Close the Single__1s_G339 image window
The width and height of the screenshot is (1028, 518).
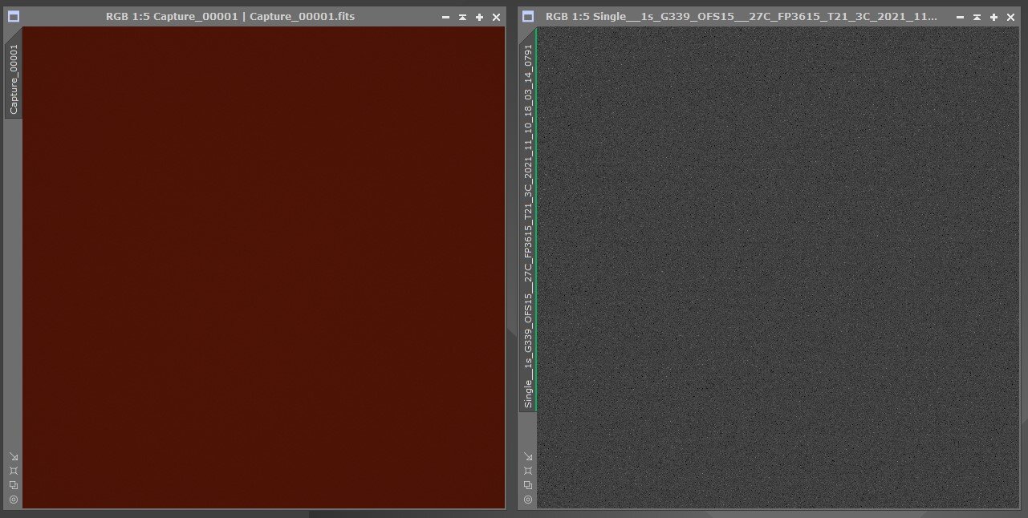[1010, 17]
